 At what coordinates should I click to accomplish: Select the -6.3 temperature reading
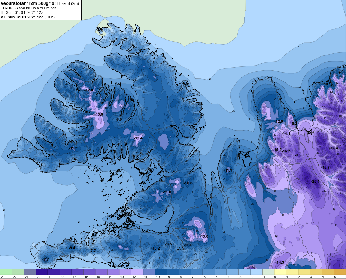point(181,249)
